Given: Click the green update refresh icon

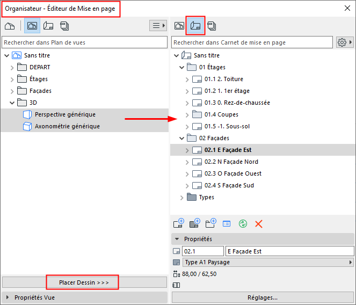Looking at the screenshot, I should tap(243, 224).
